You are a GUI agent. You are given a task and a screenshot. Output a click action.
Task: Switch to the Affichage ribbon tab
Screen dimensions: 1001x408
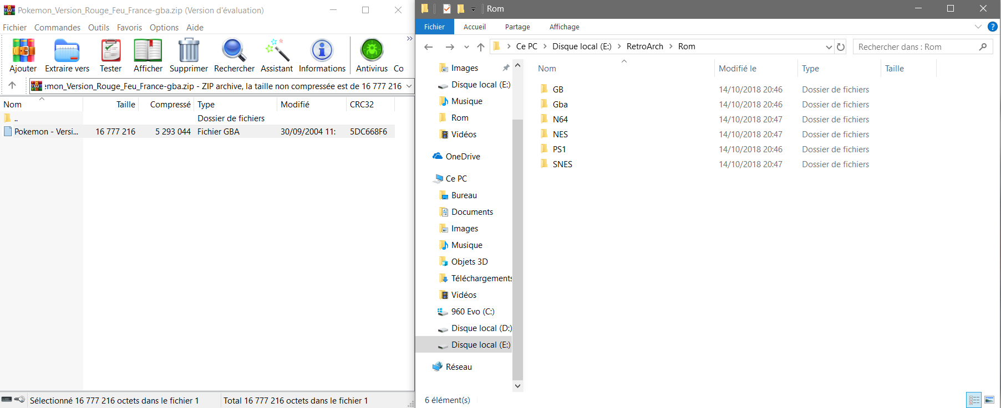565,27
